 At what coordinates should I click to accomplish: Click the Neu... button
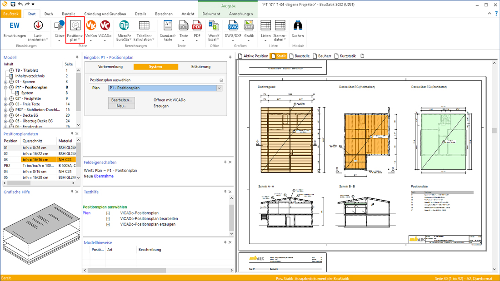(121, 106)
